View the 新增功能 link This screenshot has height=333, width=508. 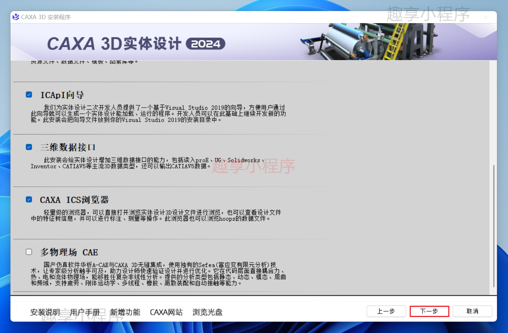coord(125,312)
